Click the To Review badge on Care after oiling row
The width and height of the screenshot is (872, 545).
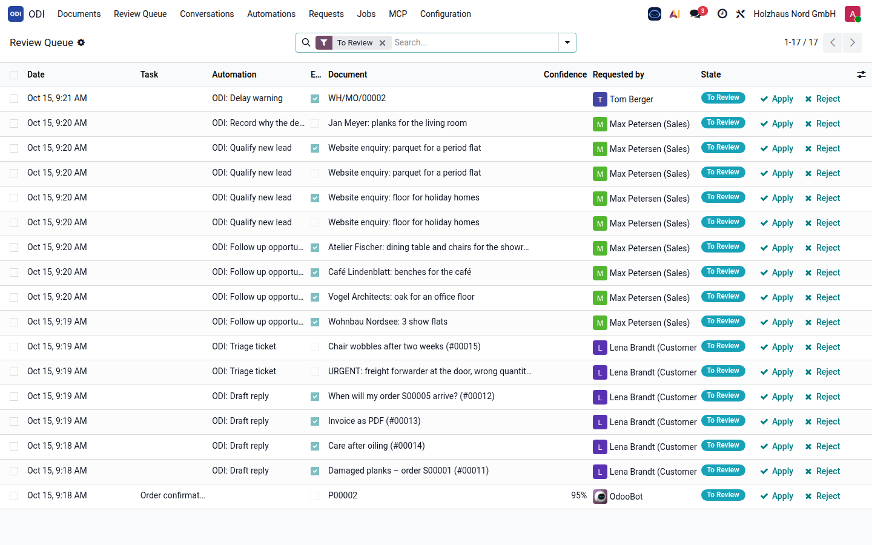723,446
